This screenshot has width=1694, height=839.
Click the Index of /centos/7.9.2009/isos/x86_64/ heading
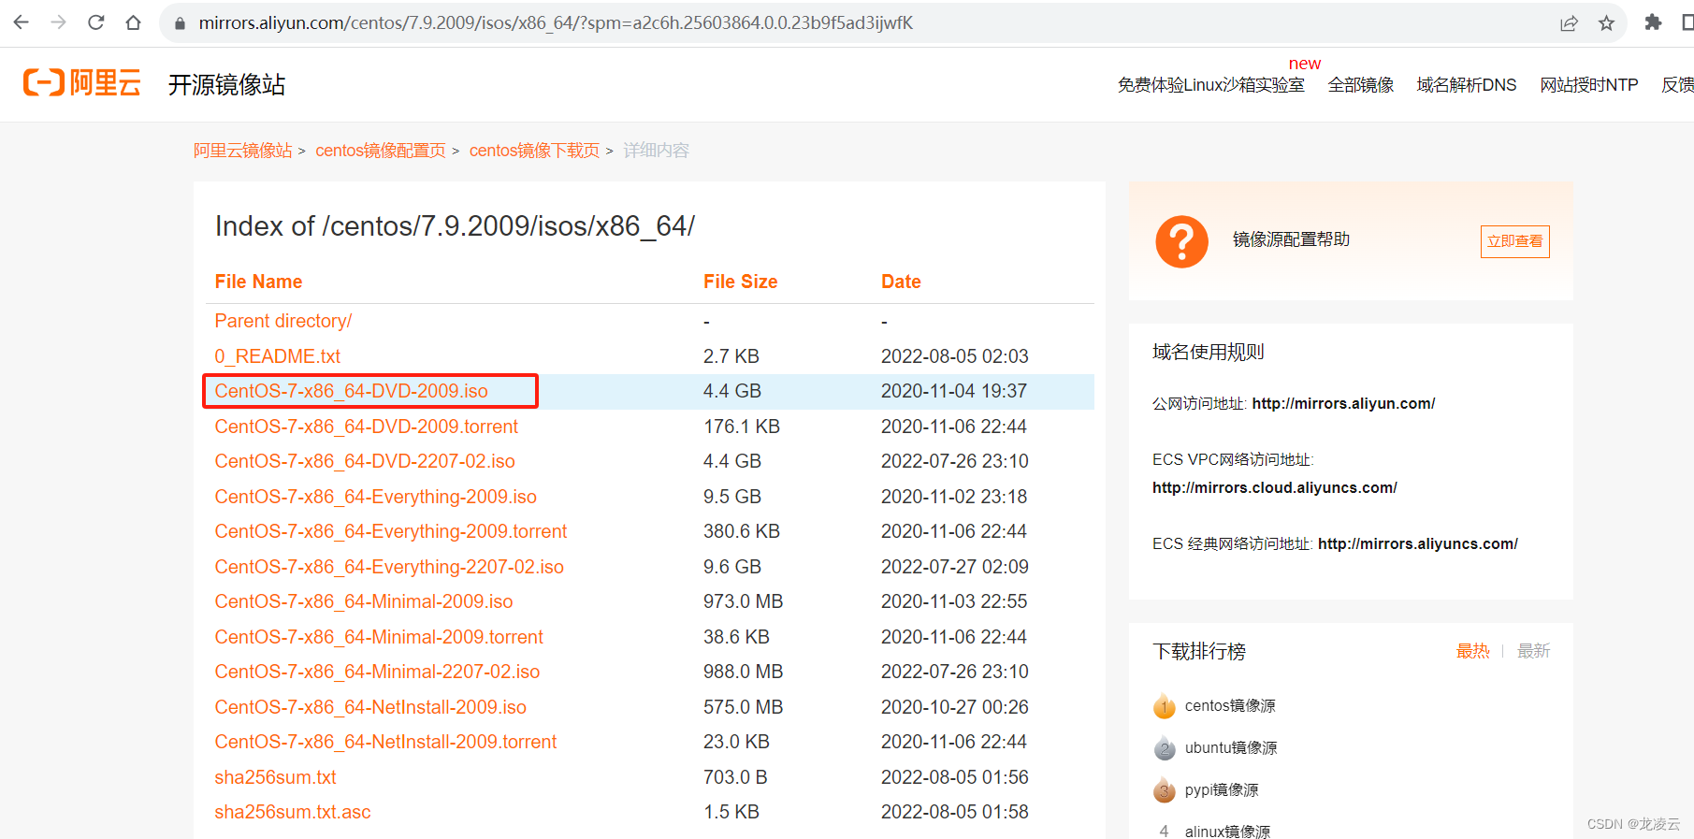pyautogui.click(x=455, y=226)
